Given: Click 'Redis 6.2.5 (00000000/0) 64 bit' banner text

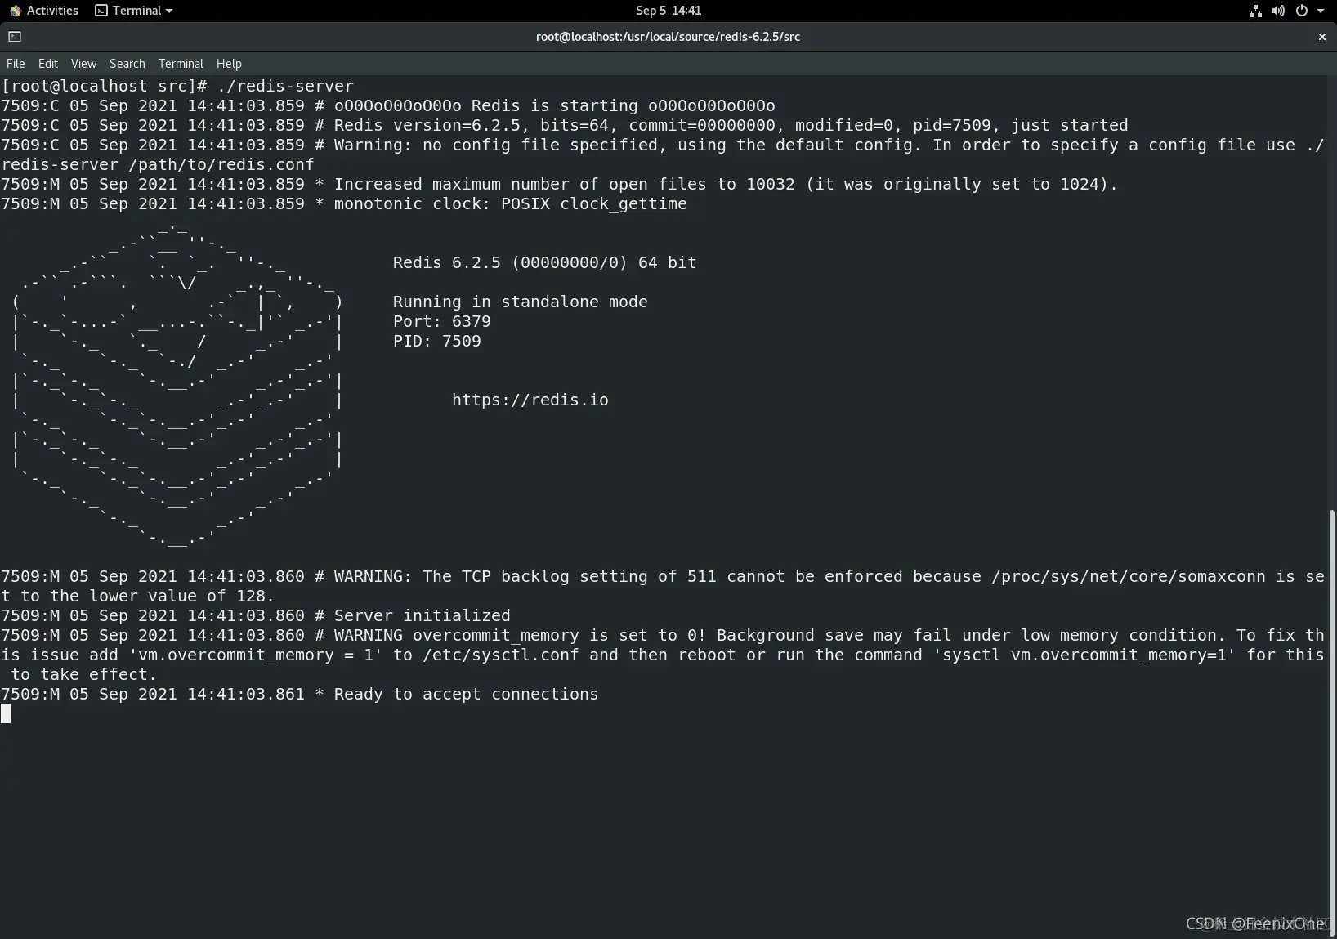Looking at the screenshot, I should (x=545, y=262).
